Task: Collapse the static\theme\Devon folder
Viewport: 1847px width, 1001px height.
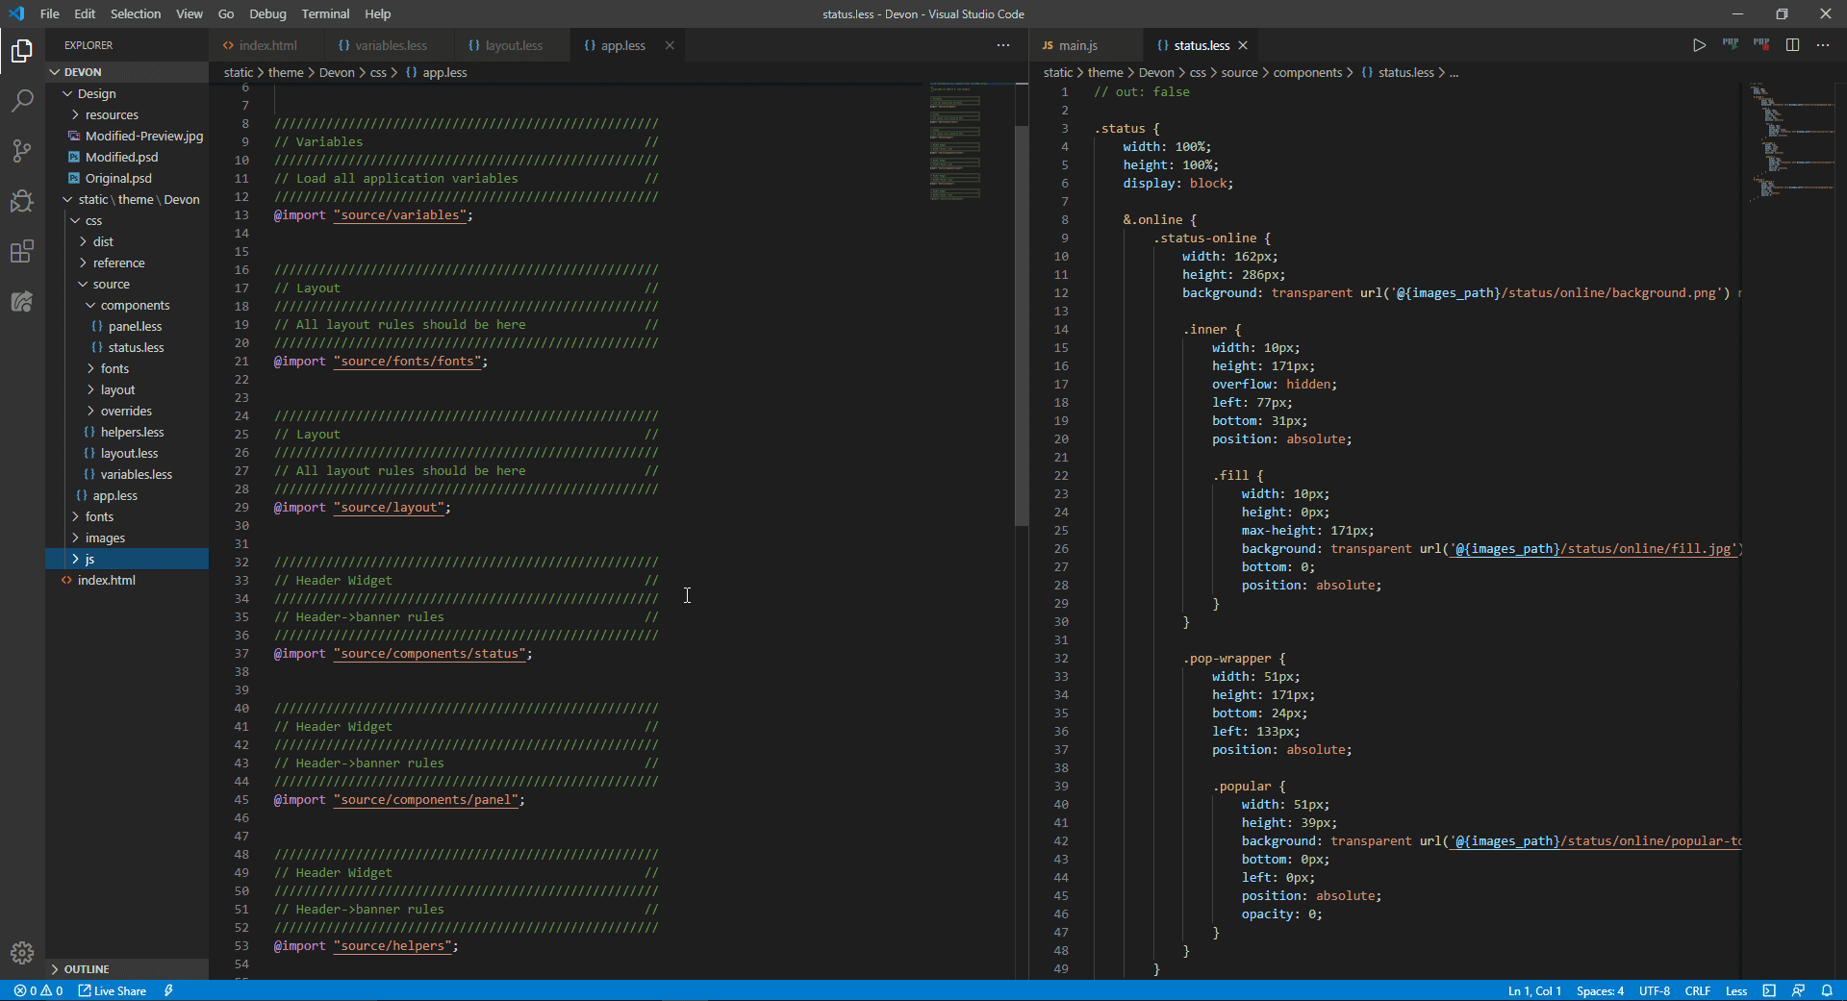Action: pos(127,199)
